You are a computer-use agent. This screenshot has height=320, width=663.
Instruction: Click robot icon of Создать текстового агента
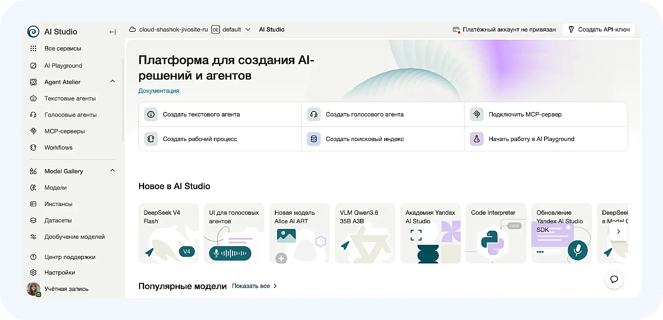point(151,114)
